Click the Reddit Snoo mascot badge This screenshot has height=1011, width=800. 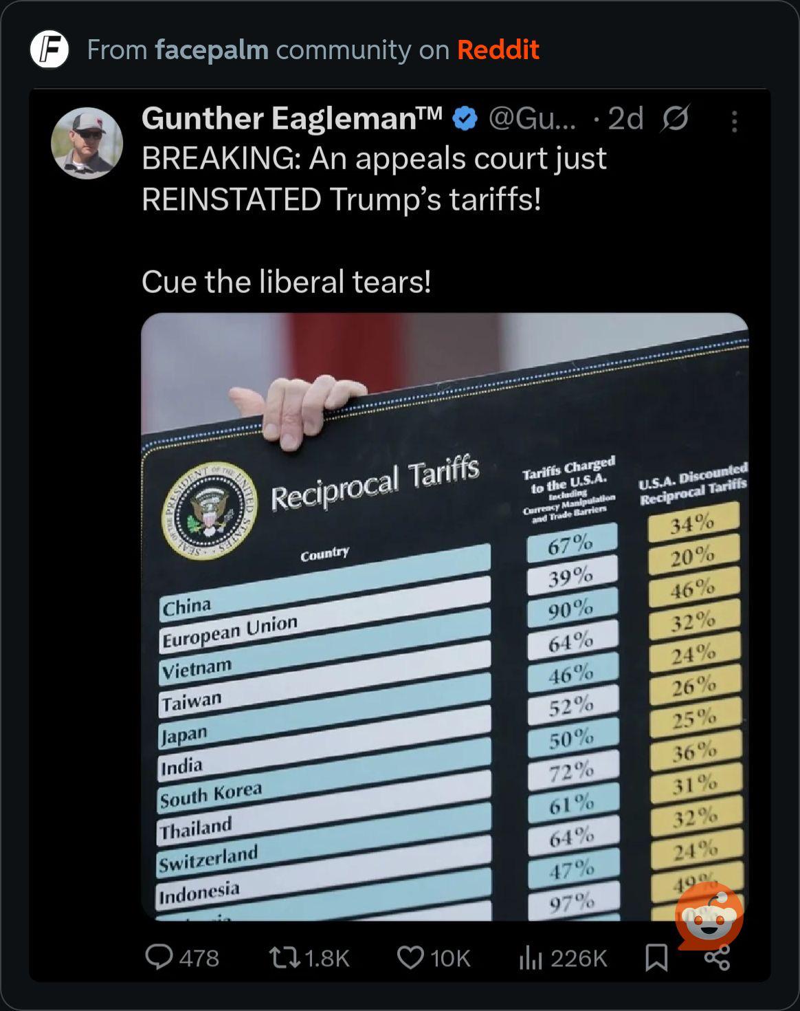coord(709,915)
